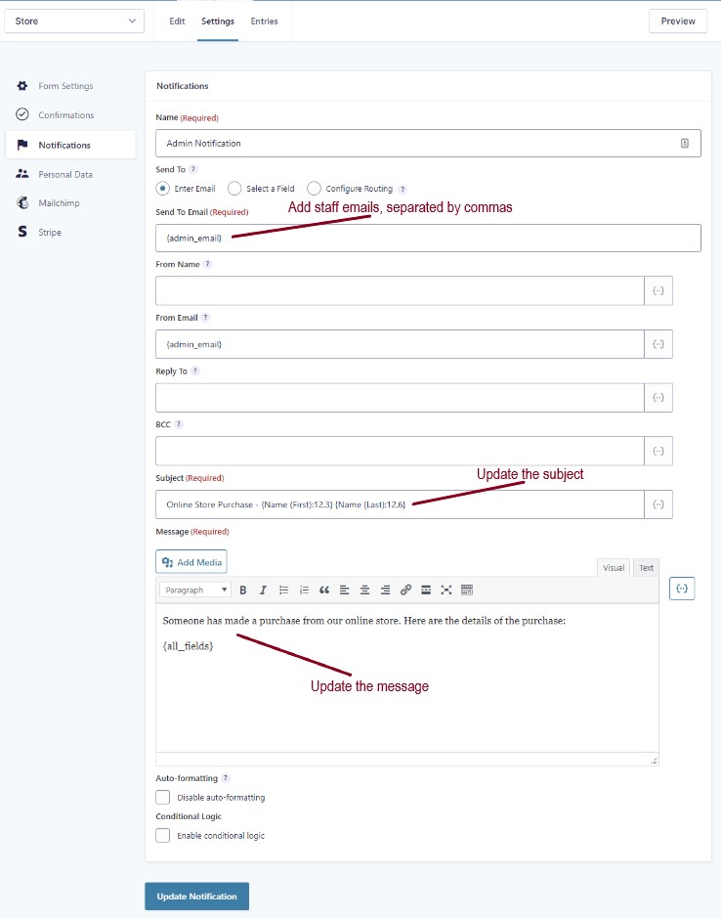This screenshot has width=721, height=918.
Task: Click the Name field containing Admin Notification
Action: (x=428, y=143)
